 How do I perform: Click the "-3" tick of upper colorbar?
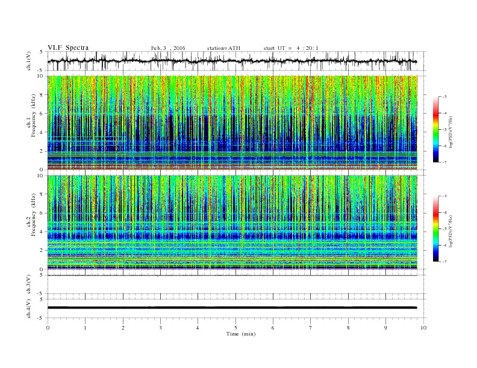pos(444,97)
